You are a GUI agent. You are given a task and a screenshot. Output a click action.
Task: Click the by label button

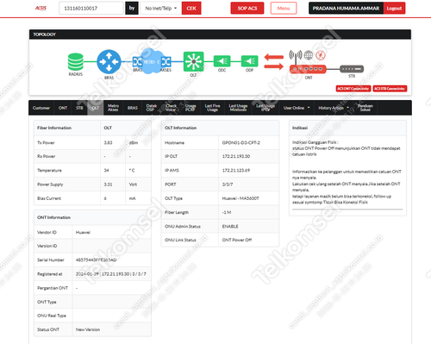132,9
